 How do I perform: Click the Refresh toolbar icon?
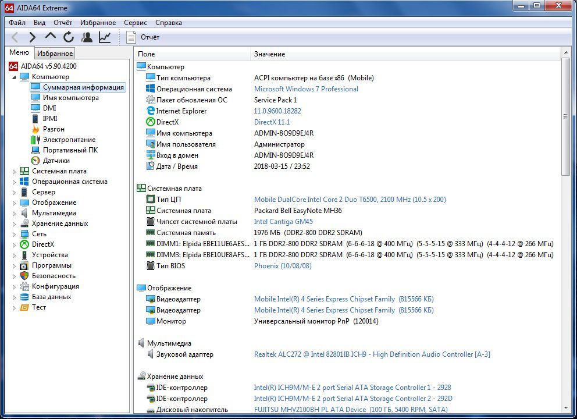(x=69, y=37)
